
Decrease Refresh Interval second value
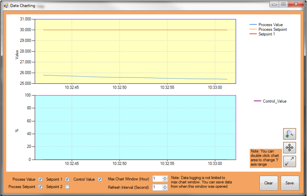165,189
